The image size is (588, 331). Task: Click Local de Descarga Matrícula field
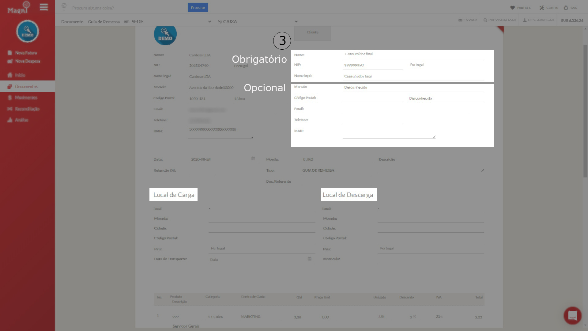coord(428,259)
